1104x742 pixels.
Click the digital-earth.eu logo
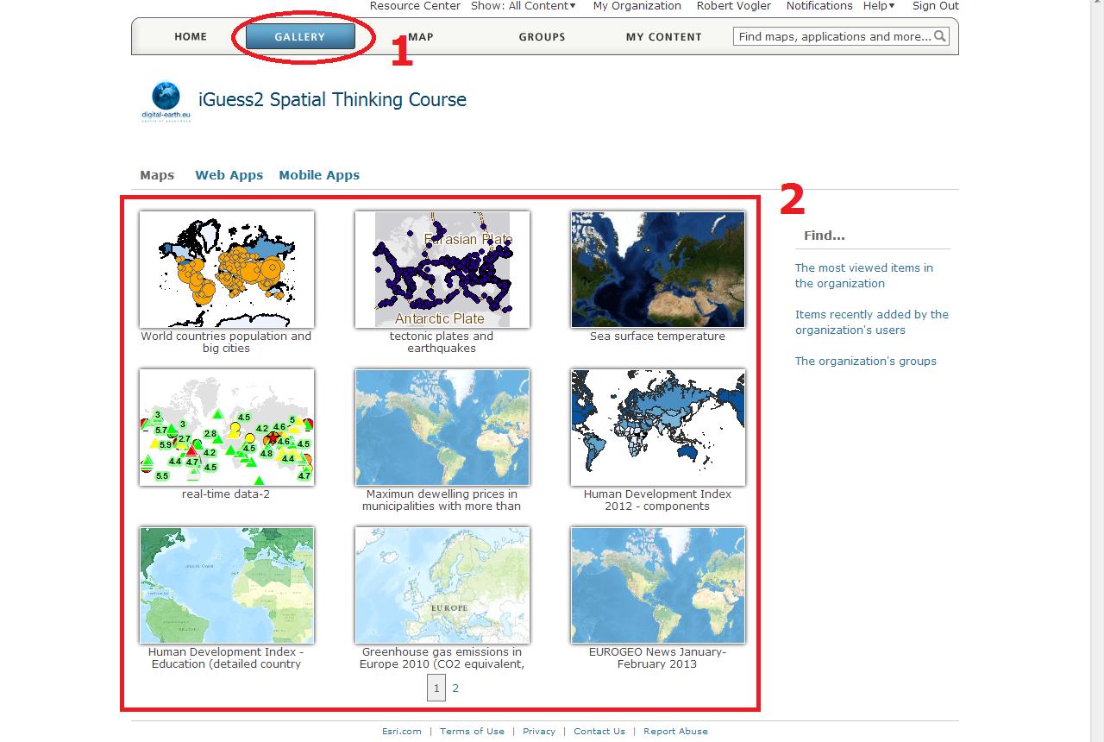click(x=166, y=102)
